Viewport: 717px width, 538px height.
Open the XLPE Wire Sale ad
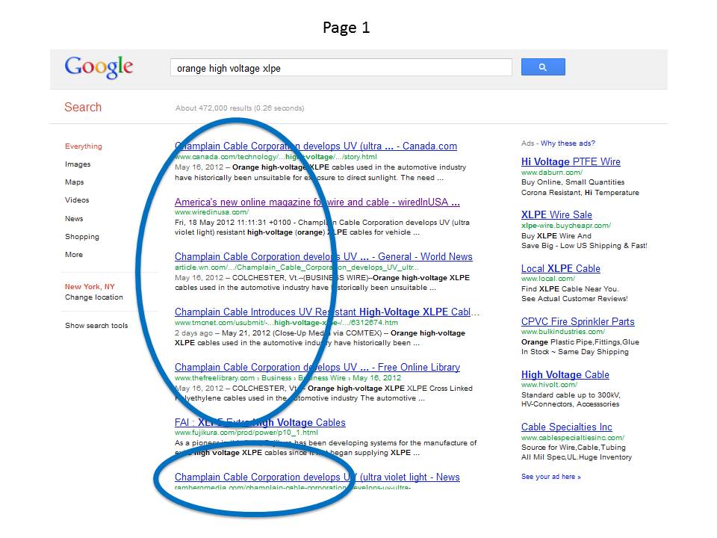click(x=556, y=214)
